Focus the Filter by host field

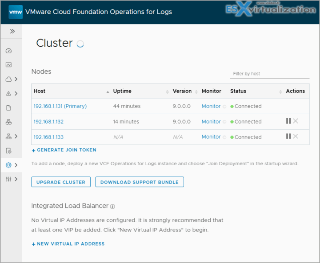click(270, 74)
